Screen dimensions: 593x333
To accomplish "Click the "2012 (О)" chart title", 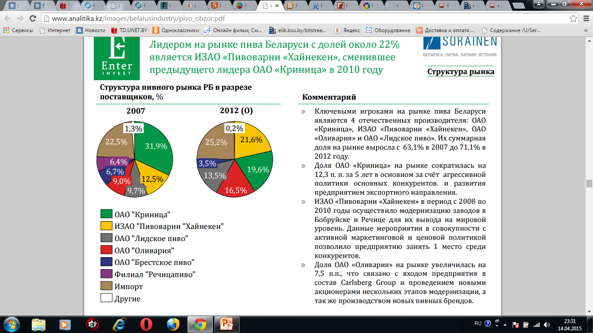I will 236,111.
